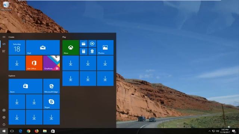This screenshot has width=239, height=134.
Task: Open the OneNote tile
Action: (52, 63)
